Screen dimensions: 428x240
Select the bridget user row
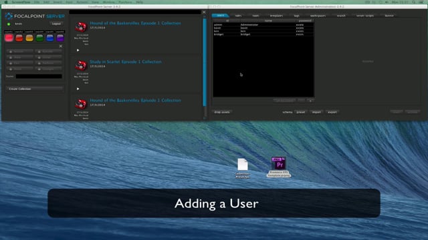263,35
